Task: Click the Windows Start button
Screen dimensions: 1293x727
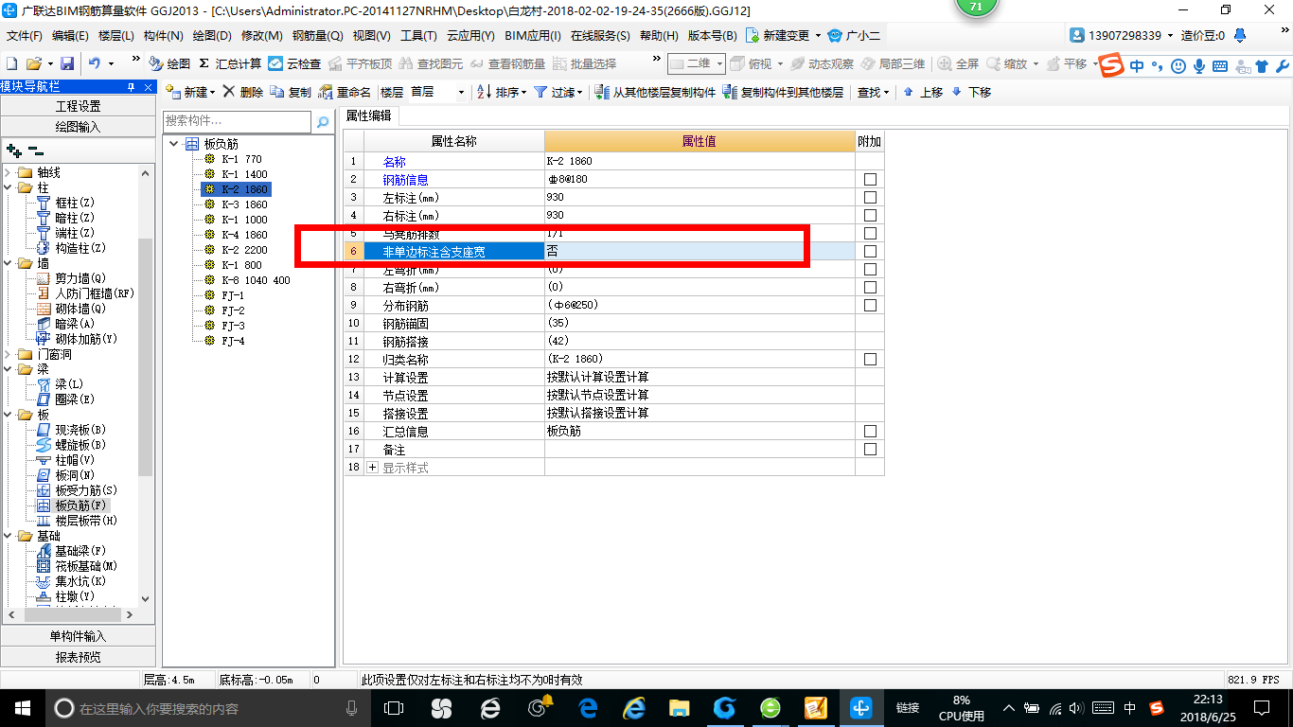Action: pyautogui.click(x=22, y=707)
